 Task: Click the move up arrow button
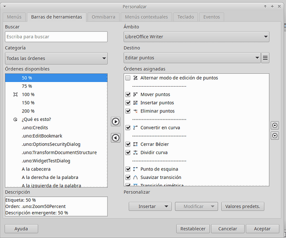275,126
